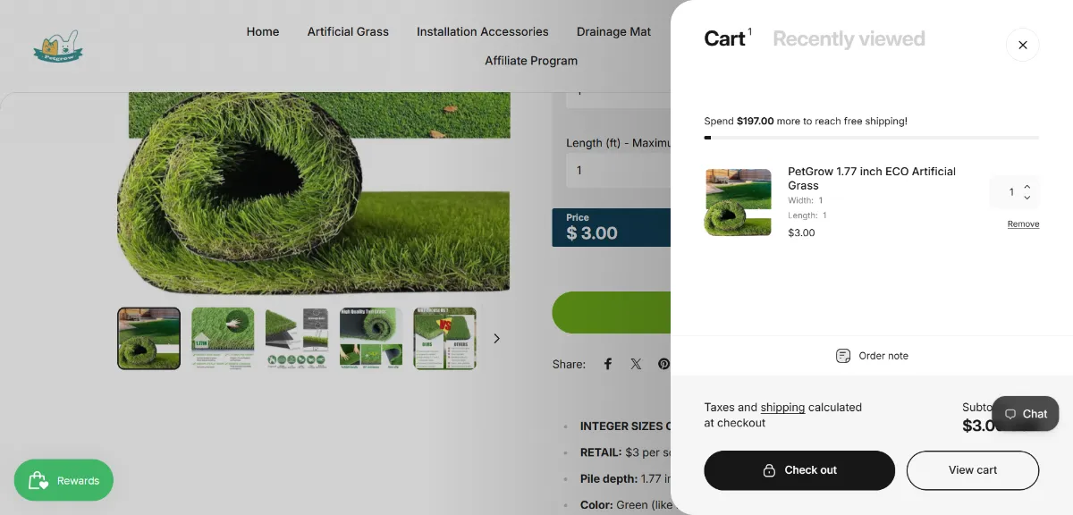Click 'Spend $197.00 more' shipping message
This screenshot has width=1073, height=515.
(x=806, y=121)
